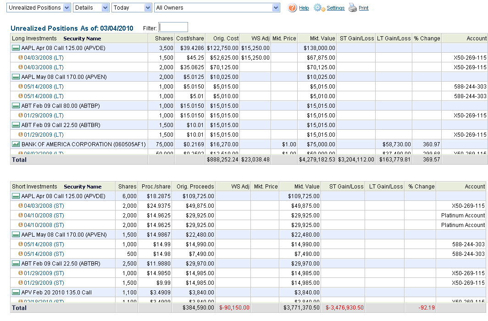Click Proc./share column header in Short Investments
Image resolution: width=488 pixels, height=321 pixels.
tap(156, 187)
